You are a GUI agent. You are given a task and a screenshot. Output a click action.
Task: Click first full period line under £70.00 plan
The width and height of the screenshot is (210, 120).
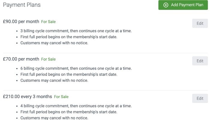(69, 74)
